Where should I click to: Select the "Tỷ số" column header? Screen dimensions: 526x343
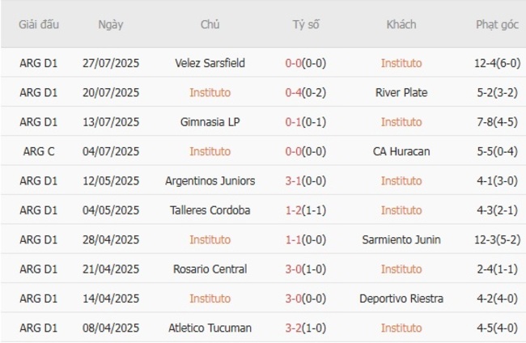pyautogui.click(x=306, y=24)
